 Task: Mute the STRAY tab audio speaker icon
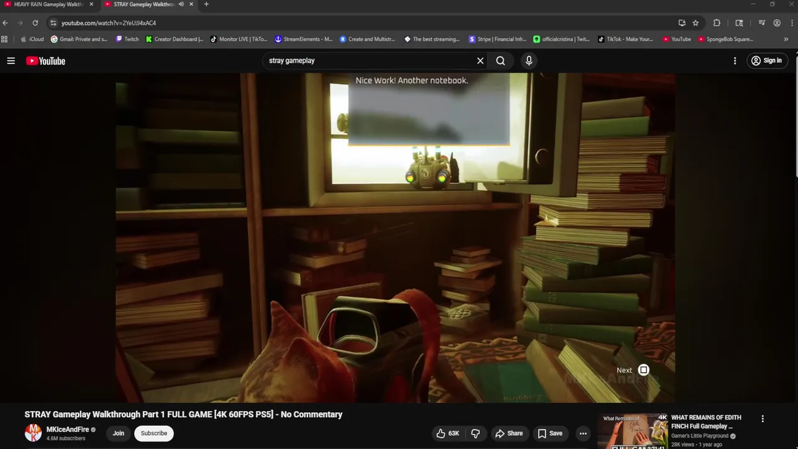coord(181,4)
